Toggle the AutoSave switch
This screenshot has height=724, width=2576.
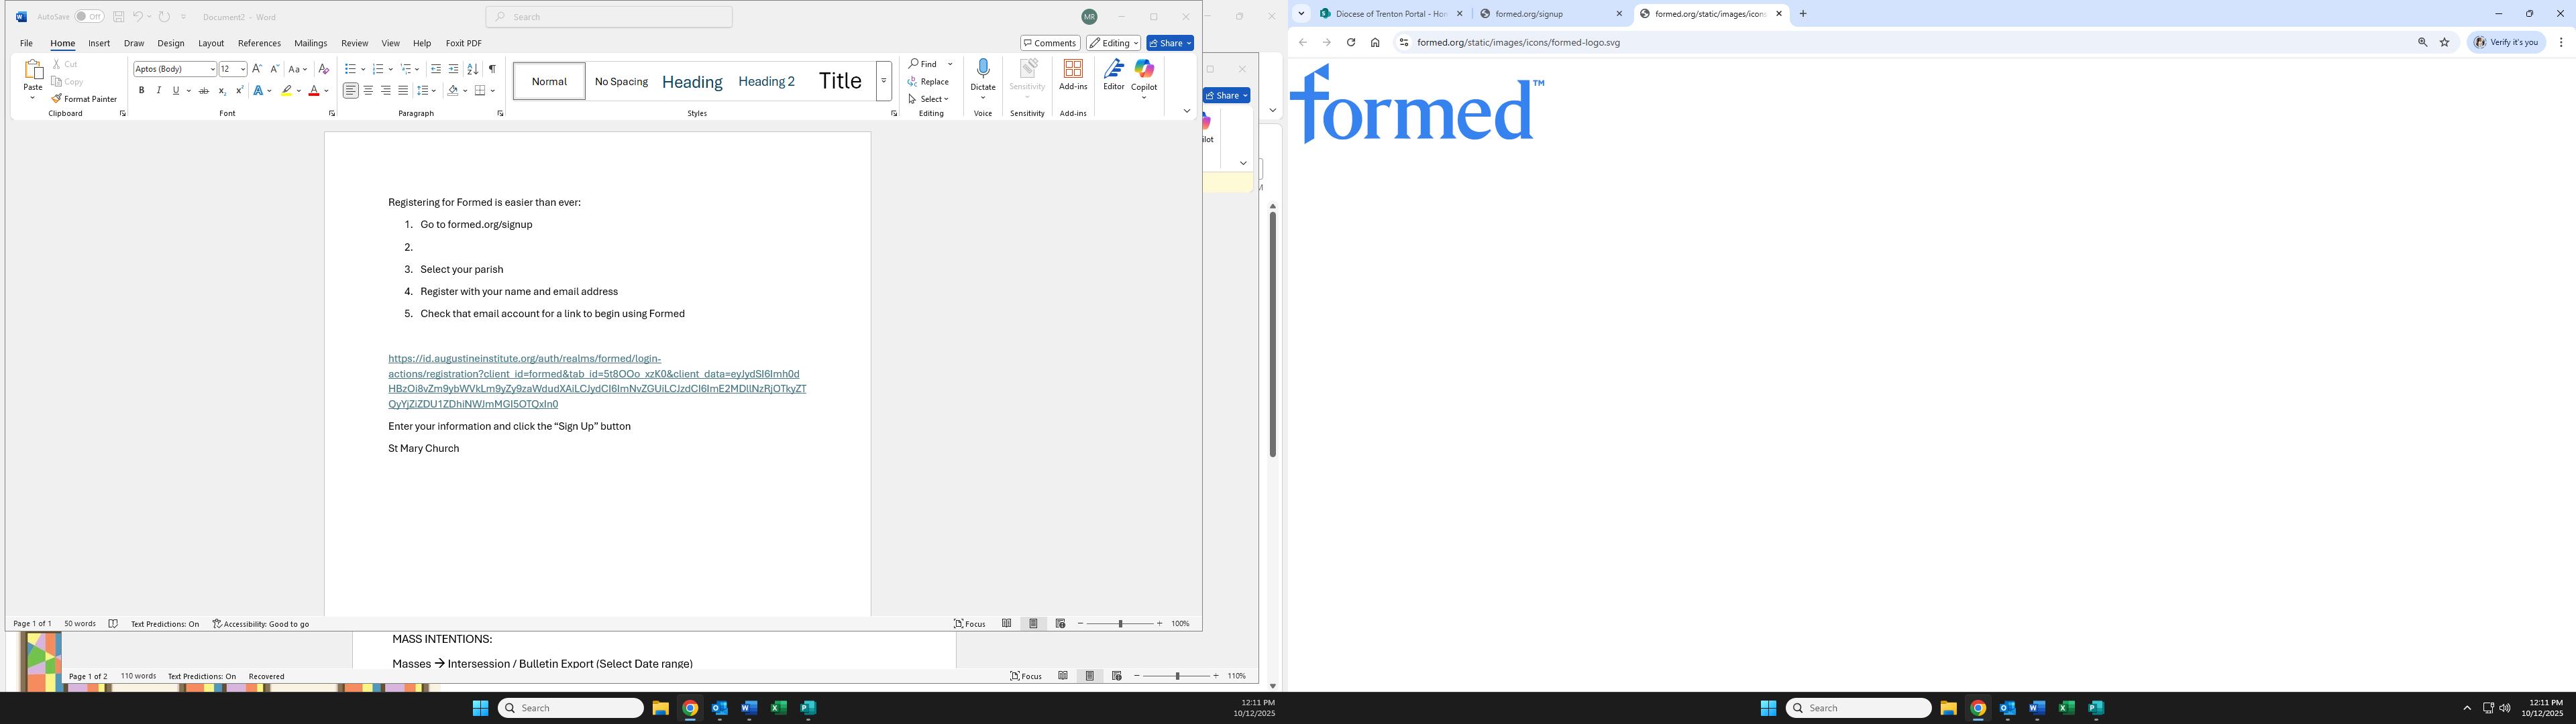coord(89,17)
